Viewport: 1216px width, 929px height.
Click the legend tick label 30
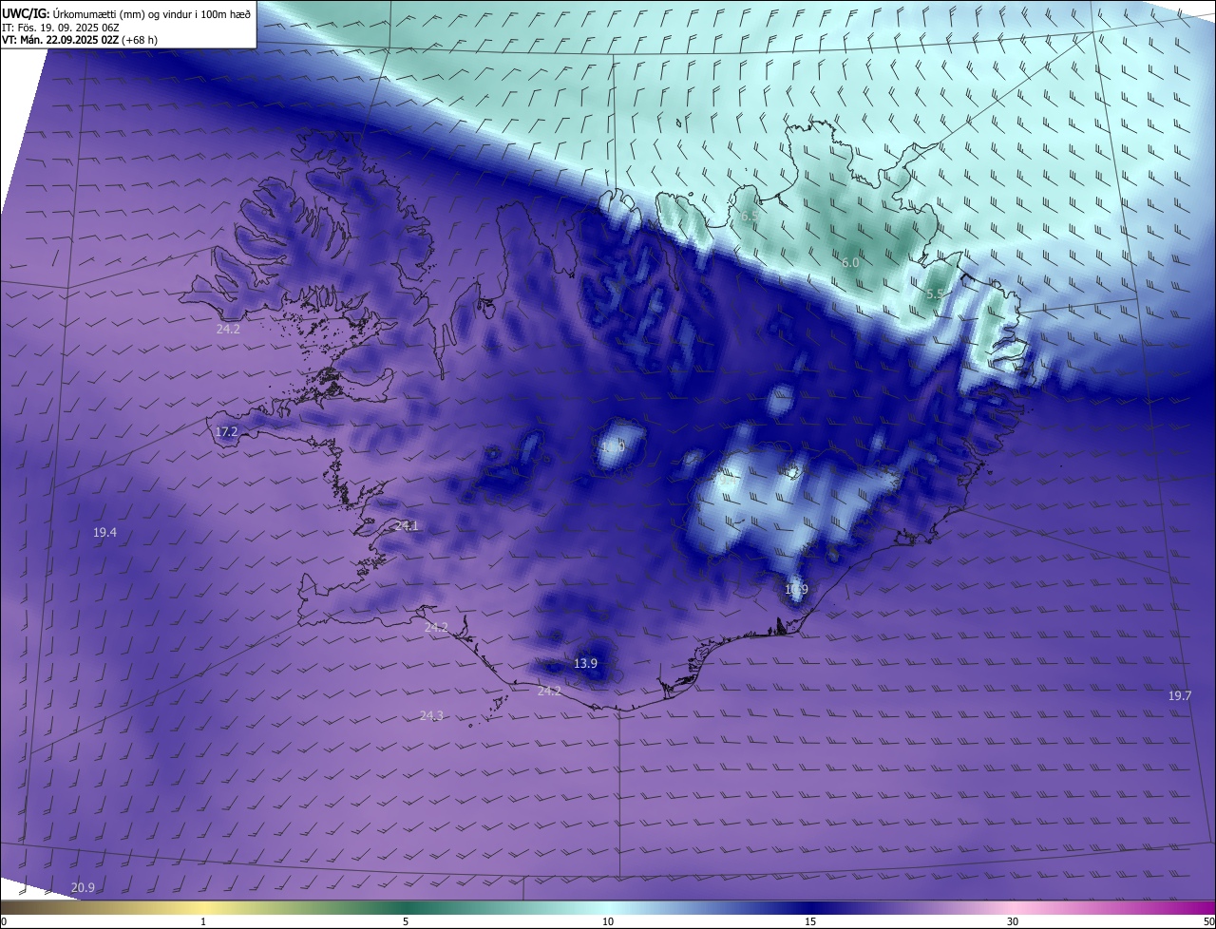pyautogui.click(x=1013, y=921)
